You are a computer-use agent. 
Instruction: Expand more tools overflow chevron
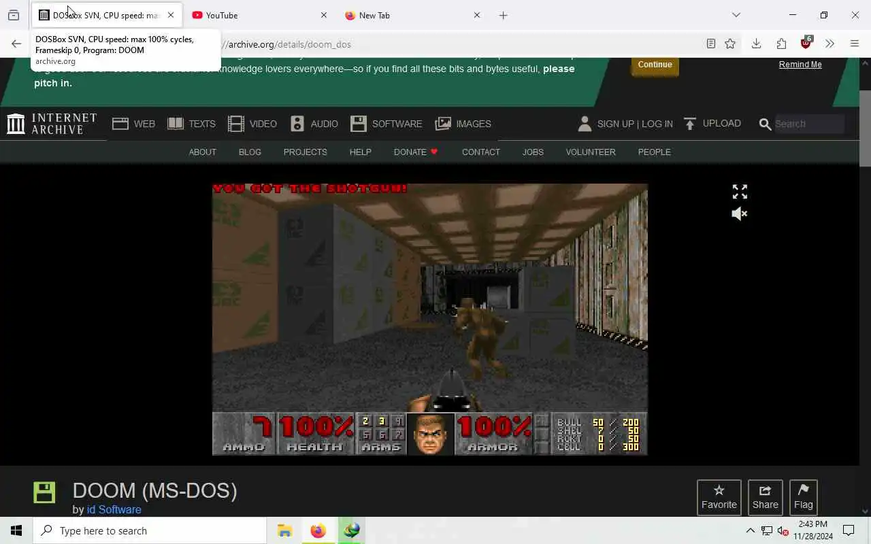pos(830,44)
